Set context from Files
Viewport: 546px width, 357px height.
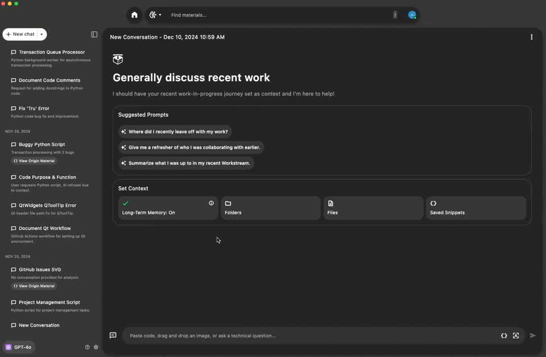coord(373,207)
